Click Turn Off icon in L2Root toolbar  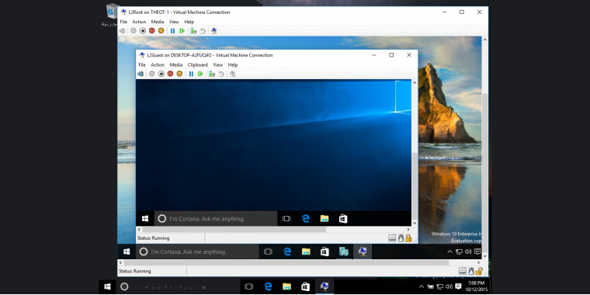[x=143, y=31]
